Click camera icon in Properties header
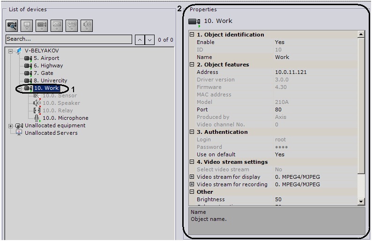Image resolution: width=372 pixels, height=241 pixels. click(x=194, y=22)
